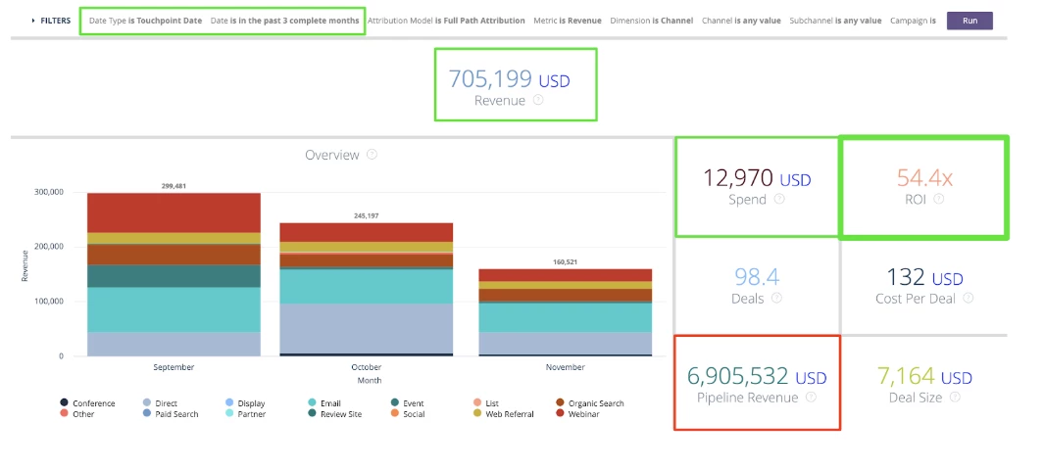Toggle the Other series in the legend
1044x470 pixels.
coord(77,413)
